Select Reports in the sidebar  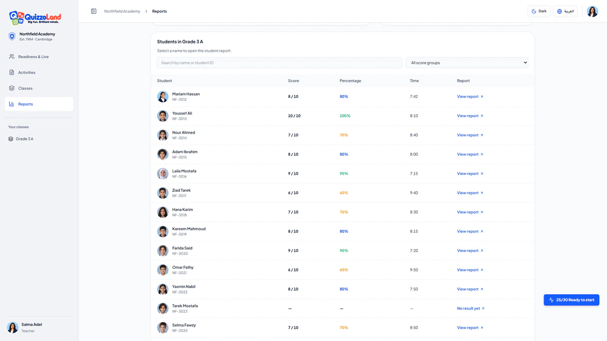tap(39, 104)
